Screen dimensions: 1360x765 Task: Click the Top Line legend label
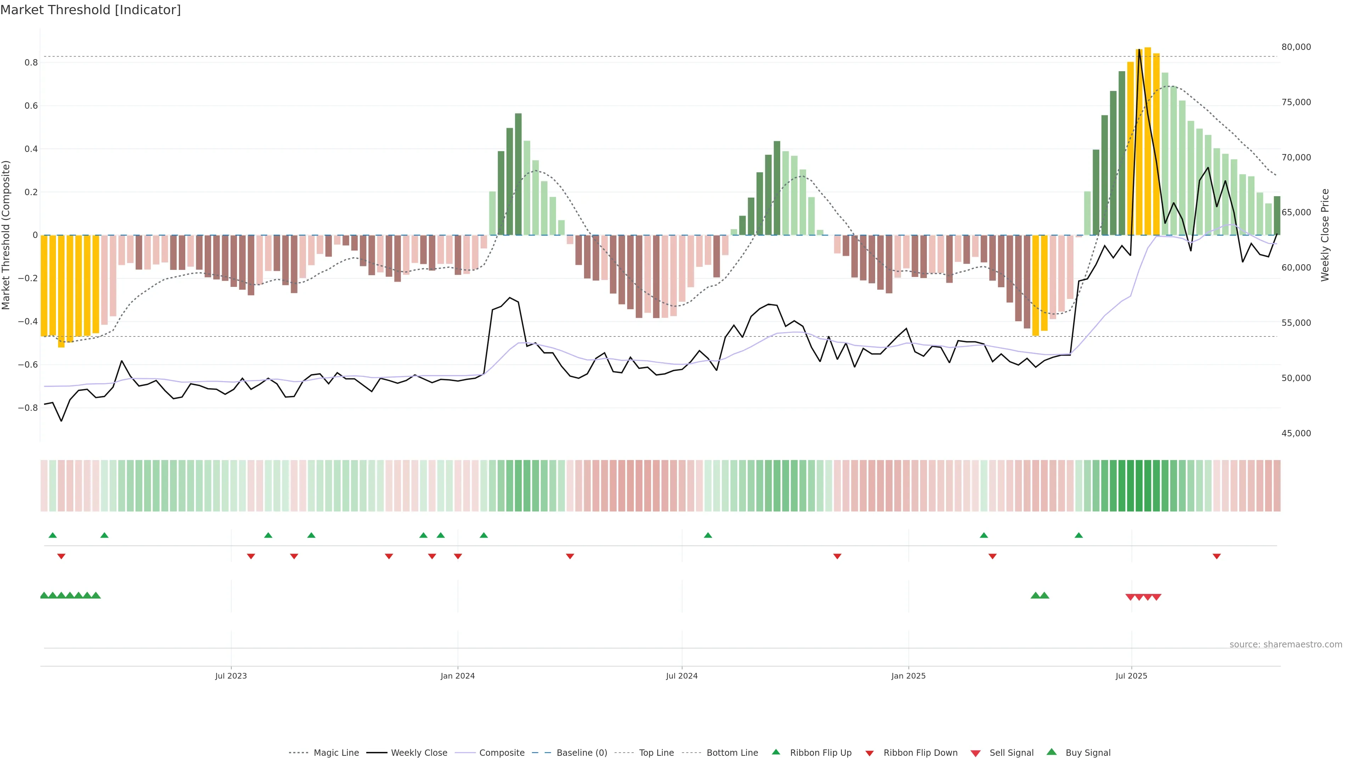(656, 753)
